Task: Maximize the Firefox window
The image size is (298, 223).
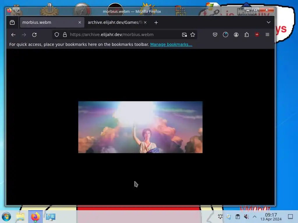Action: [256, 10]
